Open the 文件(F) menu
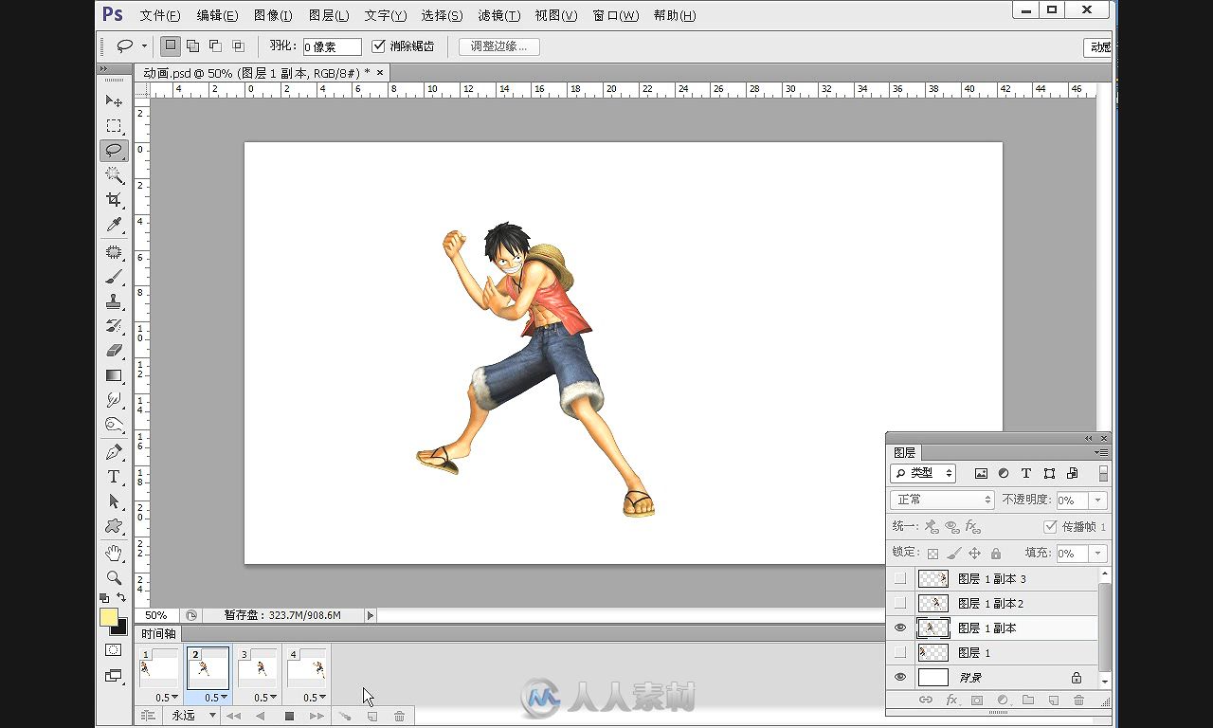This screenshot has width=1213, height=728. pyautogui.click(x=159, y=15)
